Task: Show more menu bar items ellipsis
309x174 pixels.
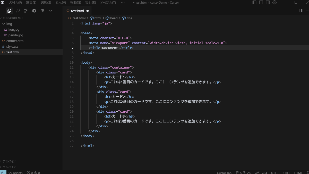Action: coord(123,3)
